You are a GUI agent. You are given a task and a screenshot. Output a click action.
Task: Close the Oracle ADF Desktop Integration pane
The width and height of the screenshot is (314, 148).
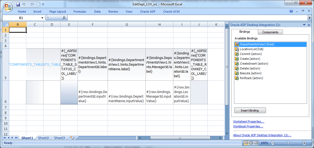point(309,25)
